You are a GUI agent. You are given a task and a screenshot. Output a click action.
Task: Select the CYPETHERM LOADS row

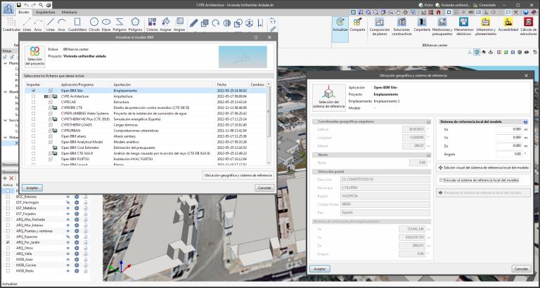point(146,125)
